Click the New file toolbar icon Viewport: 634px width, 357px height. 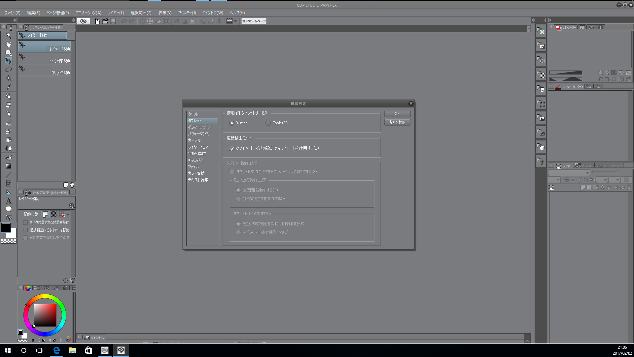coord(97,21)
